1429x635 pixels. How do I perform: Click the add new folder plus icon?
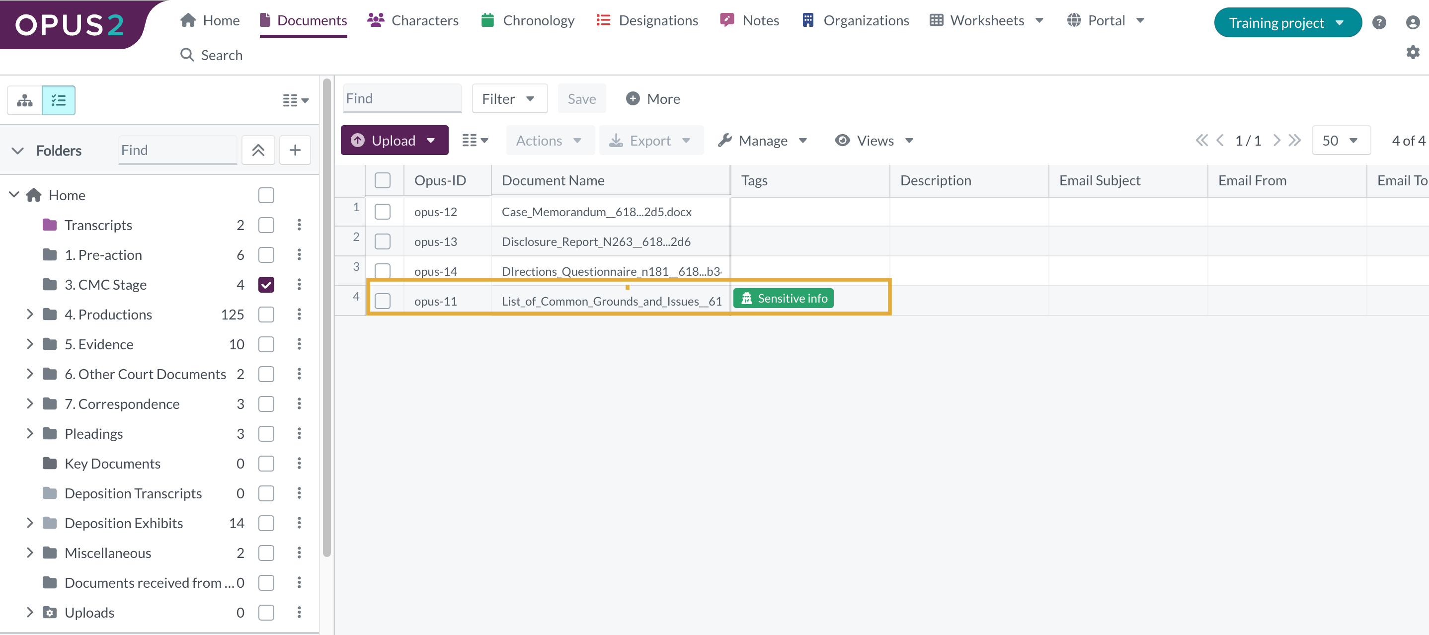click(x=295, y=150)
